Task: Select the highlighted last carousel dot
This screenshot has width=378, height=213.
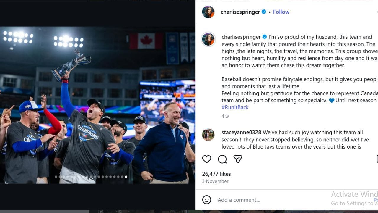Action: (126, 177)
